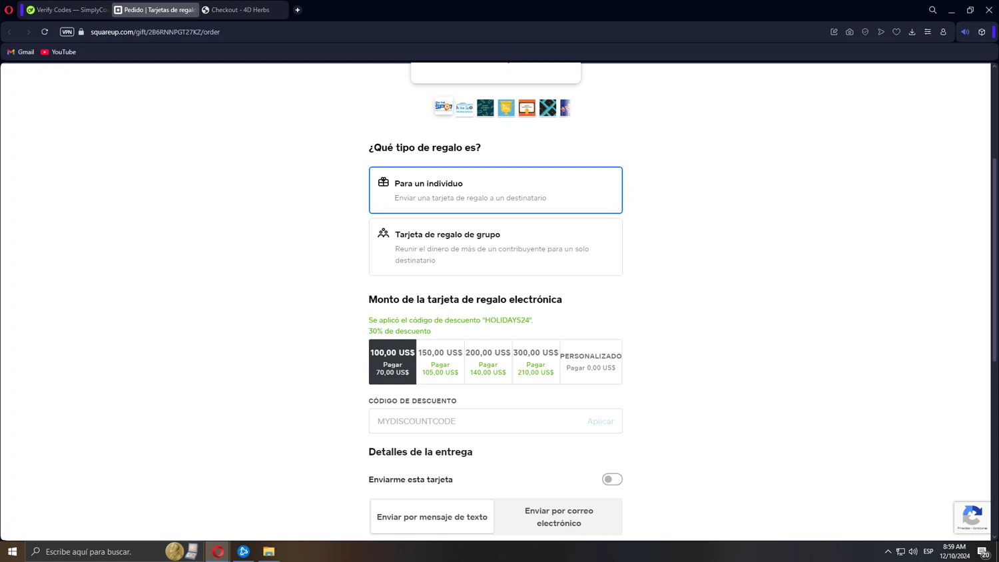Select the dark green Father's Day card design
This screenshot has width=999, height=562.
click(486, 108)
